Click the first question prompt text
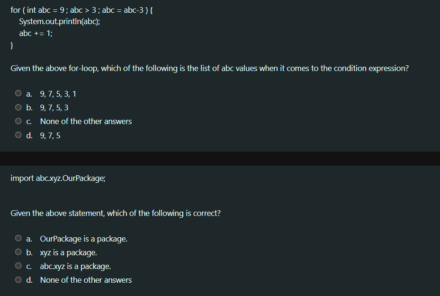Viewport: 440px width, 296px height. tap(209, 68)
